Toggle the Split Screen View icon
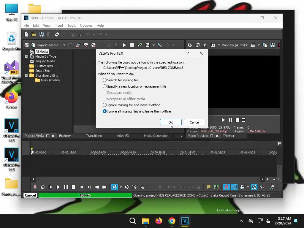 [213, 45]
